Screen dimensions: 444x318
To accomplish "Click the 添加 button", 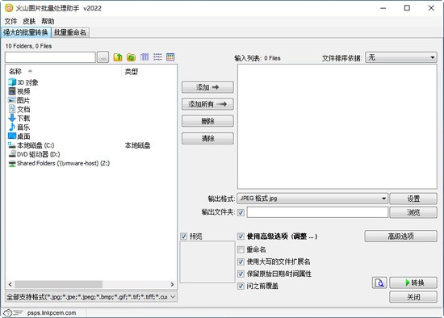I will 207,87.
